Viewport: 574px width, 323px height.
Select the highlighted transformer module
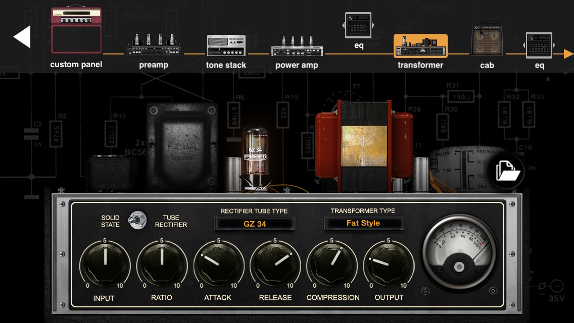pyautogui.click(x=420, y=46)
